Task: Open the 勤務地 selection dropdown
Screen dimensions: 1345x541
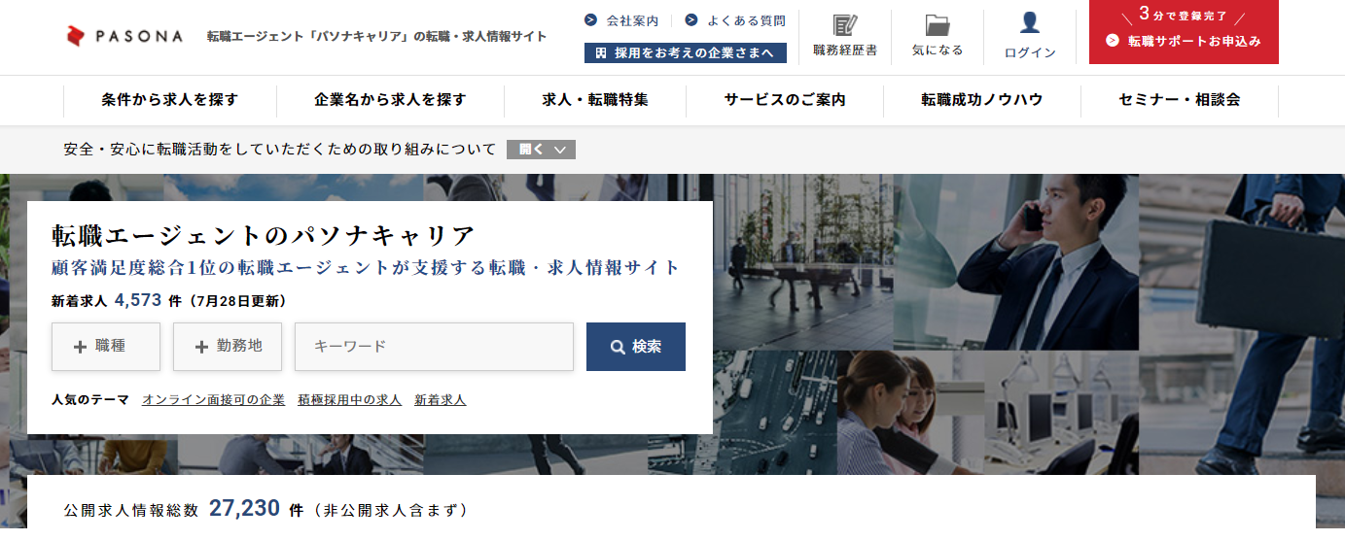Action: (x=228, y=347)
